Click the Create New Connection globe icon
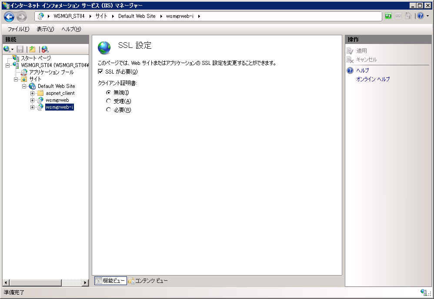Image resolution: width=434 pixels, height=299 pixels. click(7, 49)
